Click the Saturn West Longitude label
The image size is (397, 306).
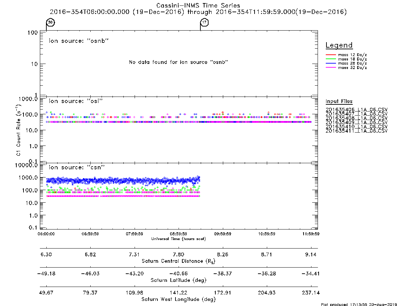click(x=179, y=300)
